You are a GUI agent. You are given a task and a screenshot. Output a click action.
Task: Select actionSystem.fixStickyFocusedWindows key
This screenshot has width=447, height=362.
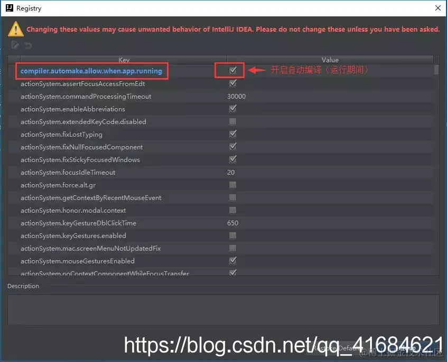click(x=80, y=160)
